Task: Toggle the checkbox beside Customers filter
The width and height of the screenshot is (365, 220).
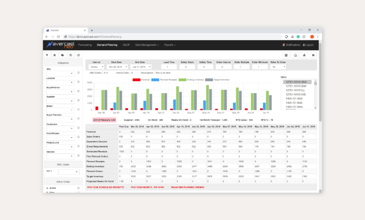Action: (x=78, y=128)
